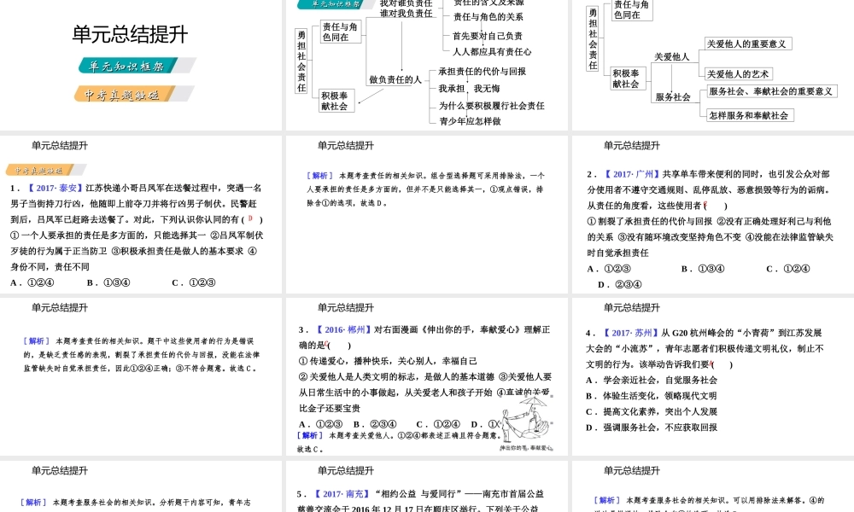Open the last 解析 slide mentioning 可以用排除法来解答
Viewport: 854px width, 512px height.
tap(713, 486)
